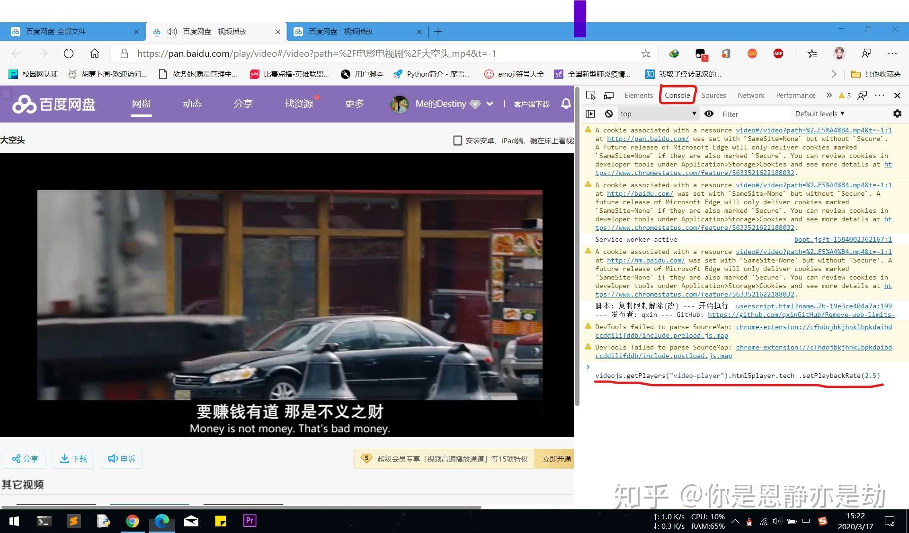Switch to the Performance tab
Screen dimensions: 909x533
795,96
